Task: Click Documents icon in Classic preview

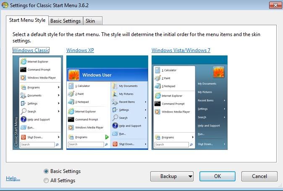Action: 23,95
